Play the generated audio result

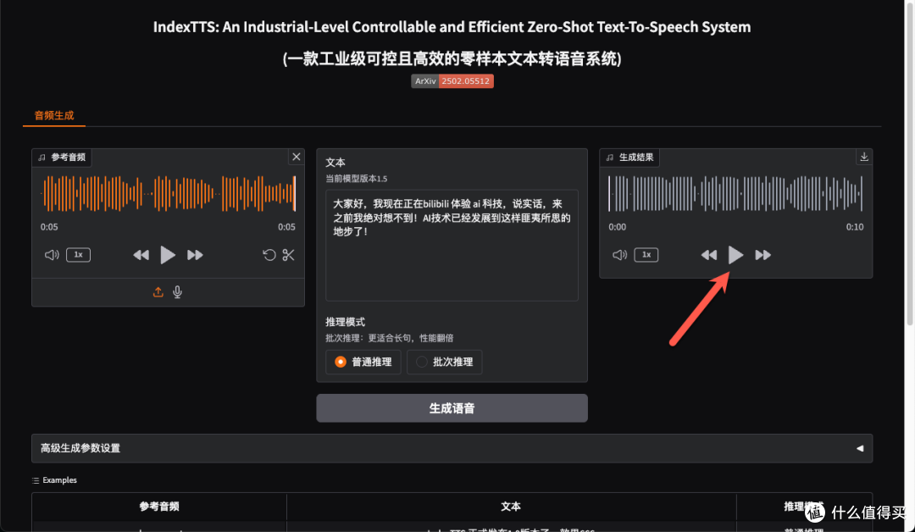pyautogui.click(x=735, y=254)
